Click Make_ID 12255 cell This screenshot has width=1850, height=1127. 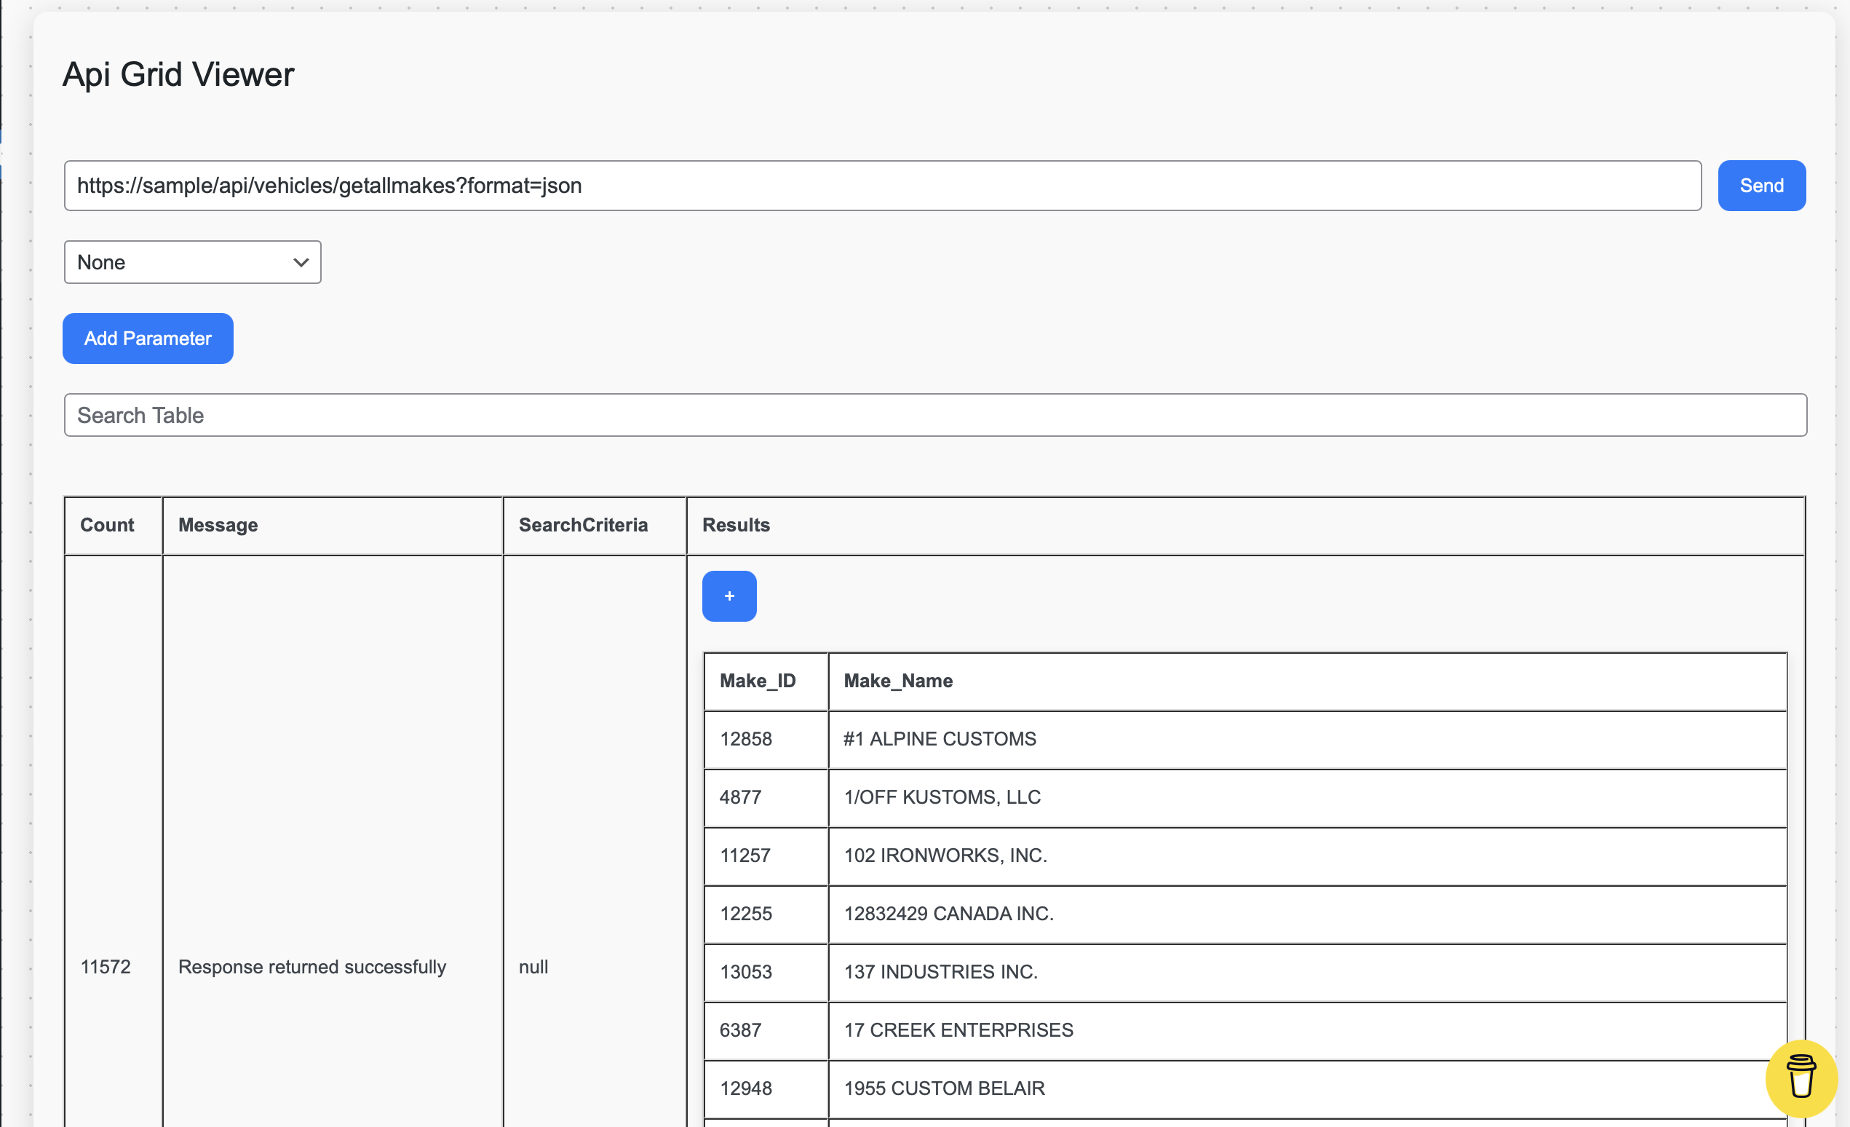pos(745,914)
